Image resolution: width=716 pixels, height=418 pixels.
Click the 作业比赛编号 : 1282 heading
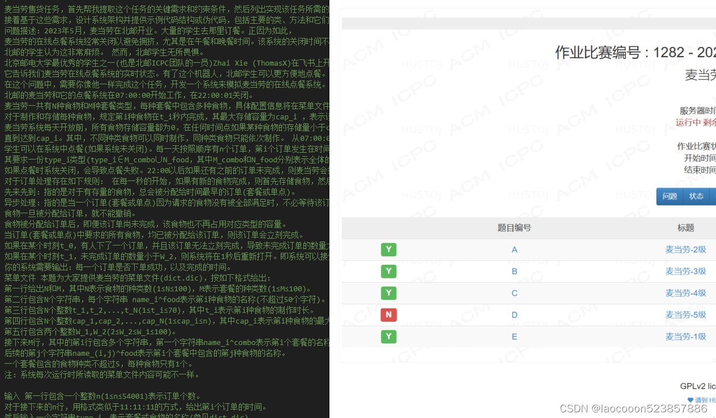635,53
